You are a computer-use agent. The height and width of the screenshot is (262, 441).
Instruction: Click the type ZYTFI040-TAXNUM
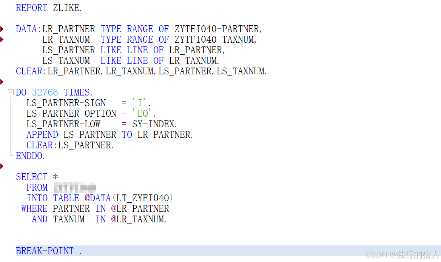coord(214,40)
